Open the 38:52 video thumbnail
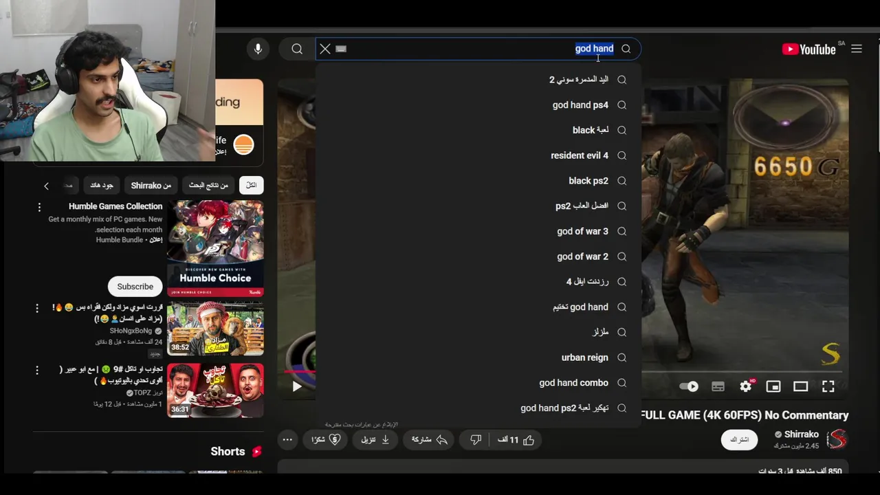The width and height of the screenshot is (880, 495). click(215, 329)
